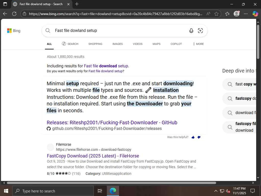Click the magnifier icon in search box
261x196 pixels.
[48, 31]
